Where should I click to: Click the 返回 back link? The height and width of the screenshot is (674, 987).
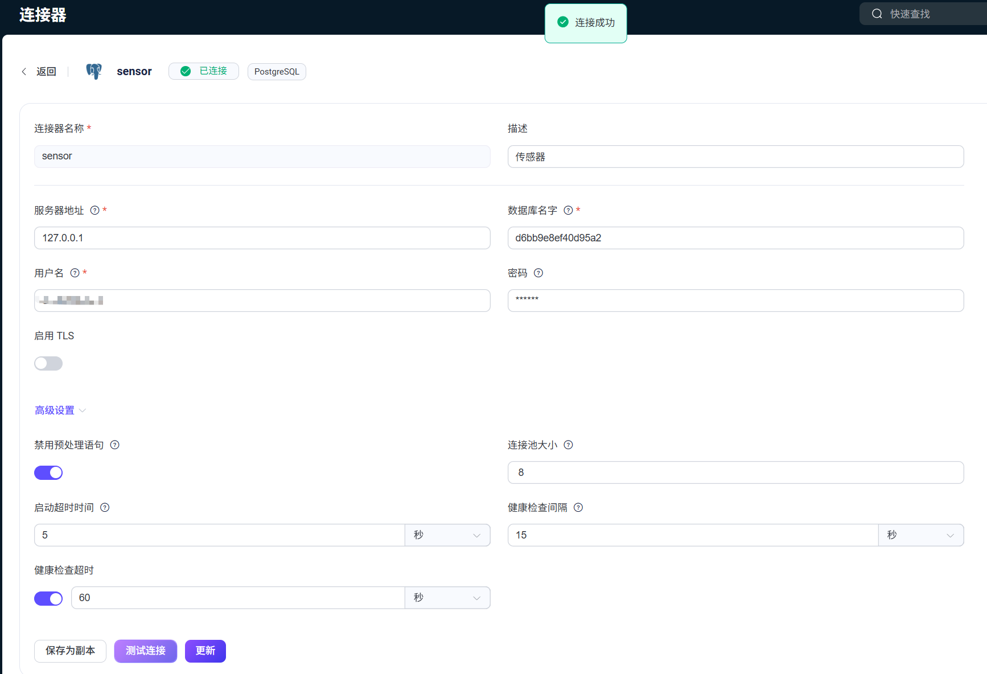pyautogui.click(x=46, y=72)
